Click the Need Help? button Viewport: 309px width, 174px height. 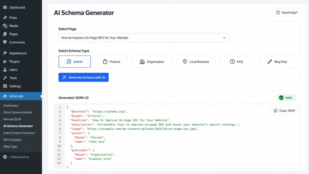pos(287,13)
